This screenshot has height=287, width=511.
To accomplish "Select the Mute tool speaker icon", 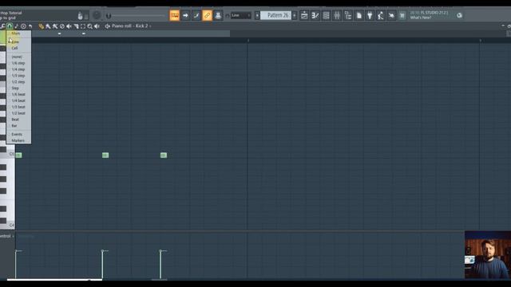I will (x=69, y=26).
